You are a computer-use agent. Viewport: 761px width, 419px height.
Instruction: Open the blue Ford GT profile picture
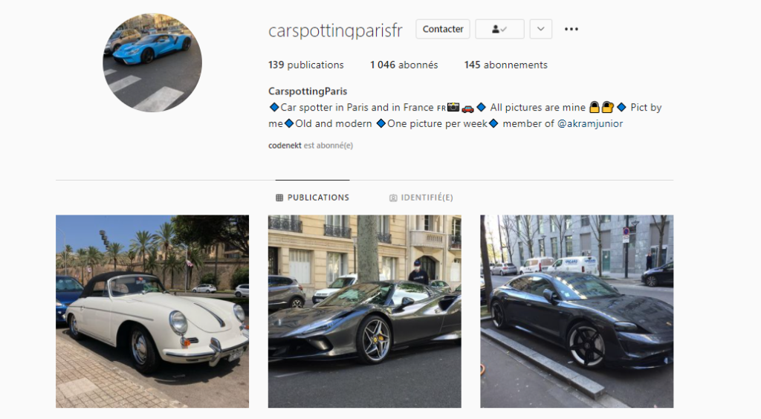(x=152, y=62)
